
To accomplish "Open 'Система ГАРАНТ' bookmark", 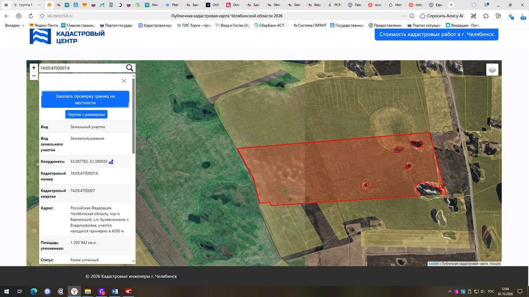I will click(x=309, y=26).
